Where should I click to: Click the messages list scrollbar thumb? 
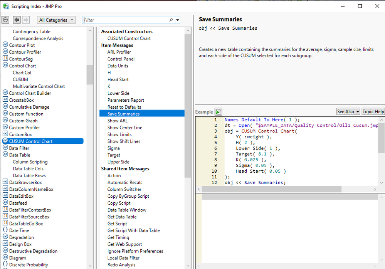pos(188,106)
